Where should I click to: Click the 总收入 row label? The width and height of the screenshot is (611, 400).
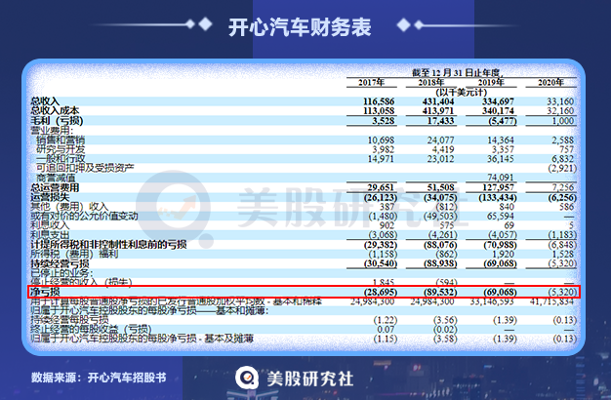pos(45,101)
